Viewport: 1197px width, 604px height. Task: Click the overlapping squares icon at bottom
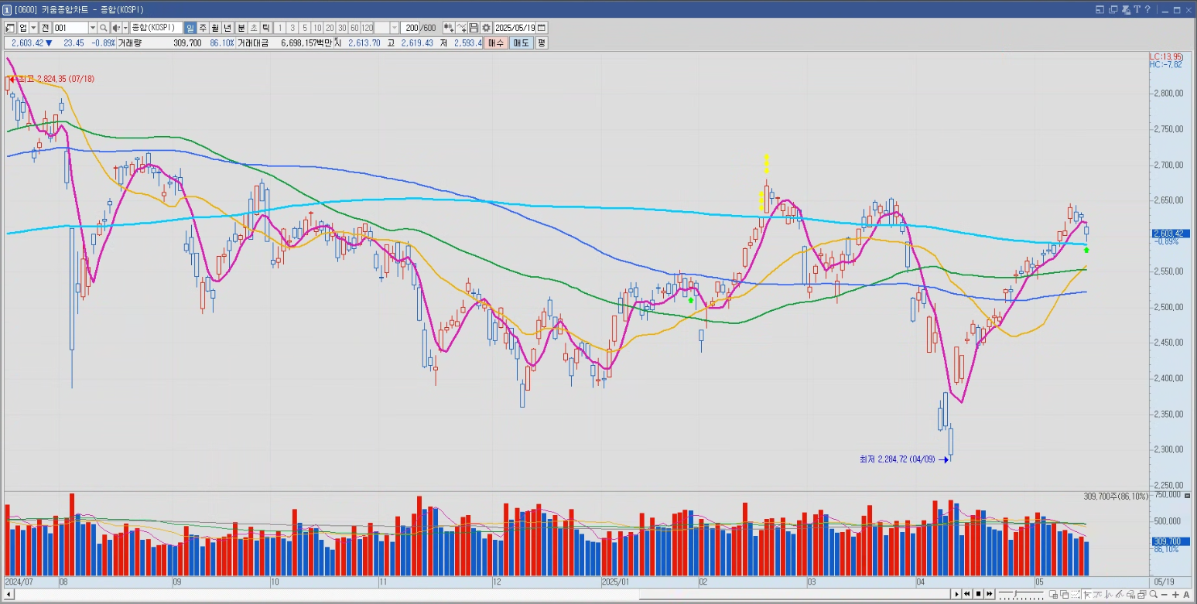click(1064, 594)
